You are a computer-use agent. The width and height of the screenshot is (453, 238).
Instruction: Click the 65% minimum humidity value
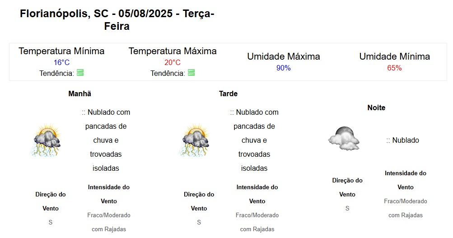point(394,68)
